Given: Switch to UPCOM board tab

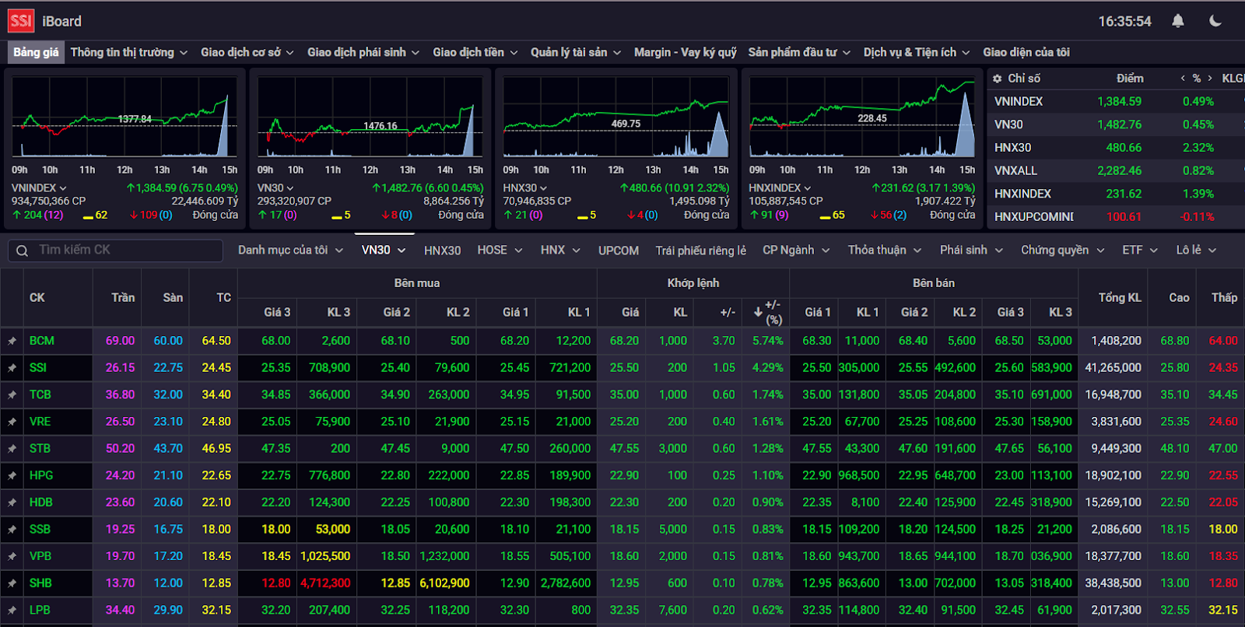Looking at the screenshot, I should pyautogui.click(x=619, y=250).
